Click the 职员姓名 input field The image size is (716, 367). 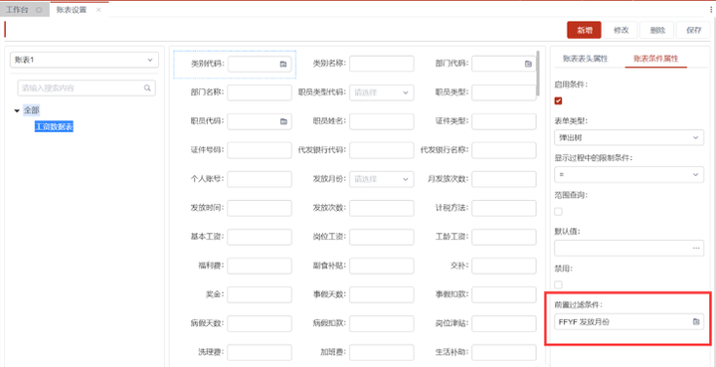pos(382,121)
